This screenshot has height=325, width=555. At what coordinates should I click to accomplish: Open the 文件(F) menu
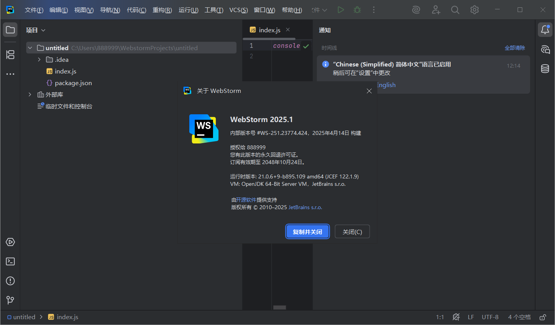click(x=34, y=10)
